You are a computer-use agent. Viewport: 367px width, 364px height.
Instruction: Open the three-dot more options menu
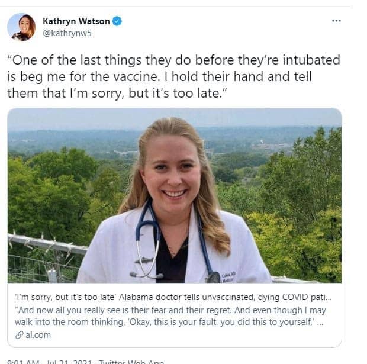(x=336, y=21)
